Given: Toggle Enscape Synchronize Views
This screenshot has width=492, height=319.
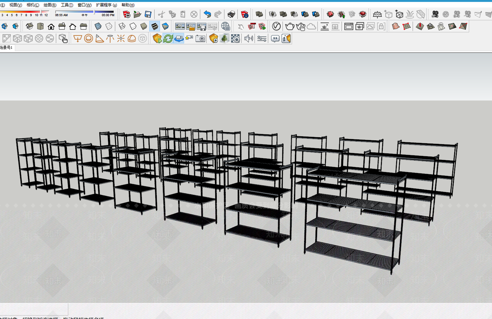Looking at the screenshot, I should (179, 39).
